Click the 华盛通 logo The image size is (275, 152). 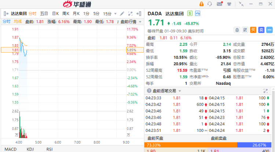click(x=77, y=4)
